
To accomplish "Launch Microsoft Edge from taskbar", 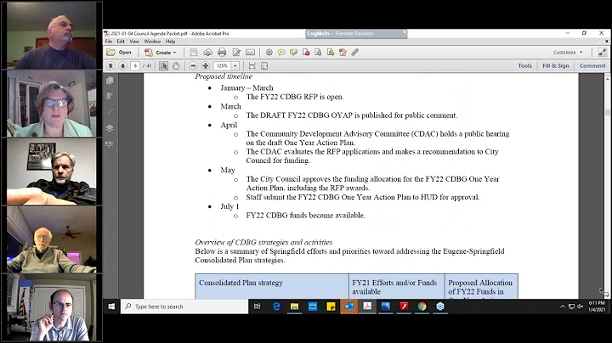I will [x=276, y=306].
